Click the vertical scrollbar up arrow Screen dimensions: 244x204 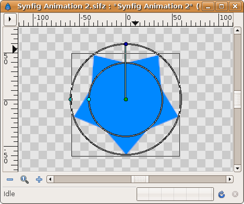click(237, 31)
